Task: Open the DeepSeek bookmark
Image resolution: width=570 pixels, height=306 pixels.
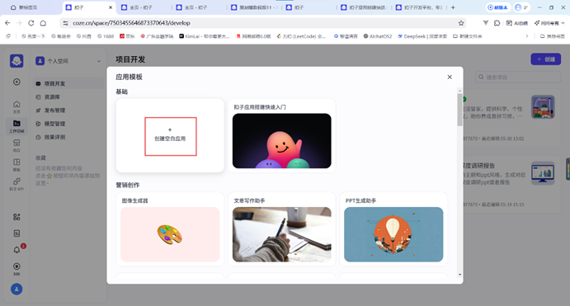Action: pos(422,36)
